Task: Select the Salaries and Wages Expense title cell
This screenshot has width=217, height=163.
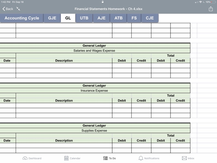Action: 95,51
